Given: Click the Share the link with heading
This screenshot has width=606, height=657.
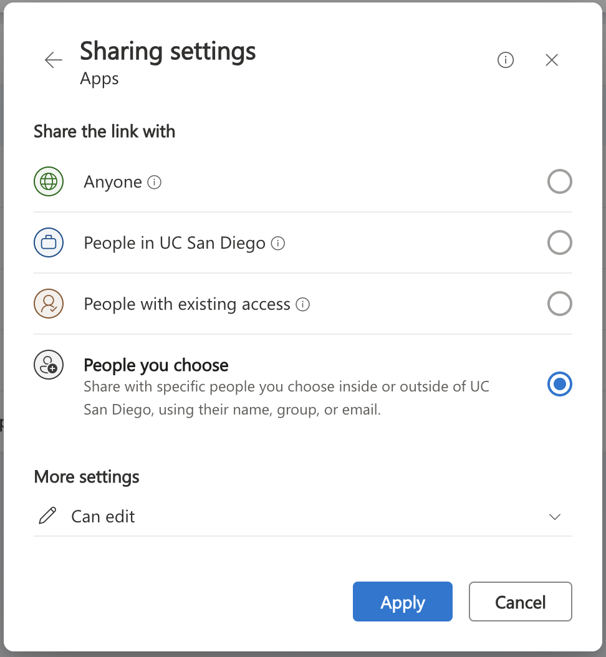Looking at the screenshot, I should click(x=103, y=132).
